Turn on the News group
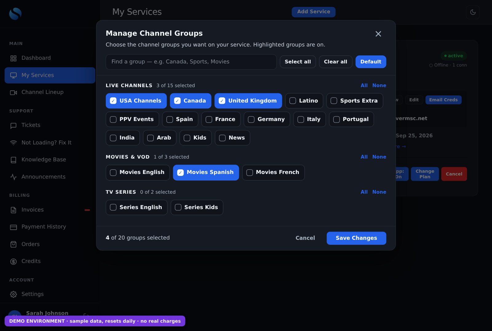 (232, 138)
